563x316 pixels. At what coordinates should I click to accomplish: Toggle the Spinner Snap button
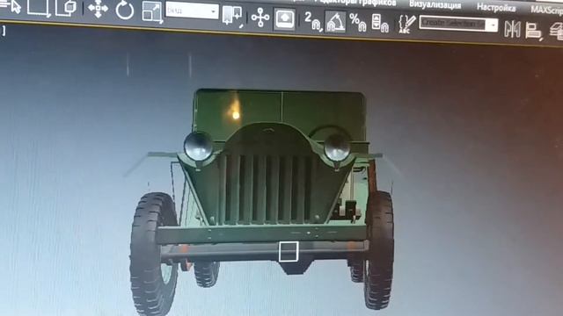(x=380, y=24)
